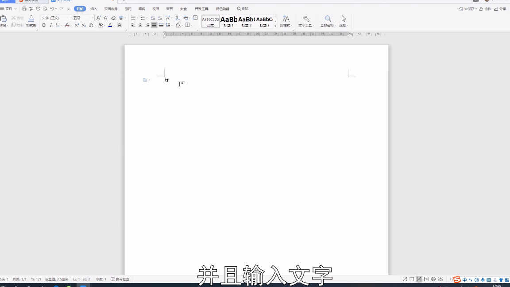
Task: Switch to the Page Layout tab
Action: point(111,9)
